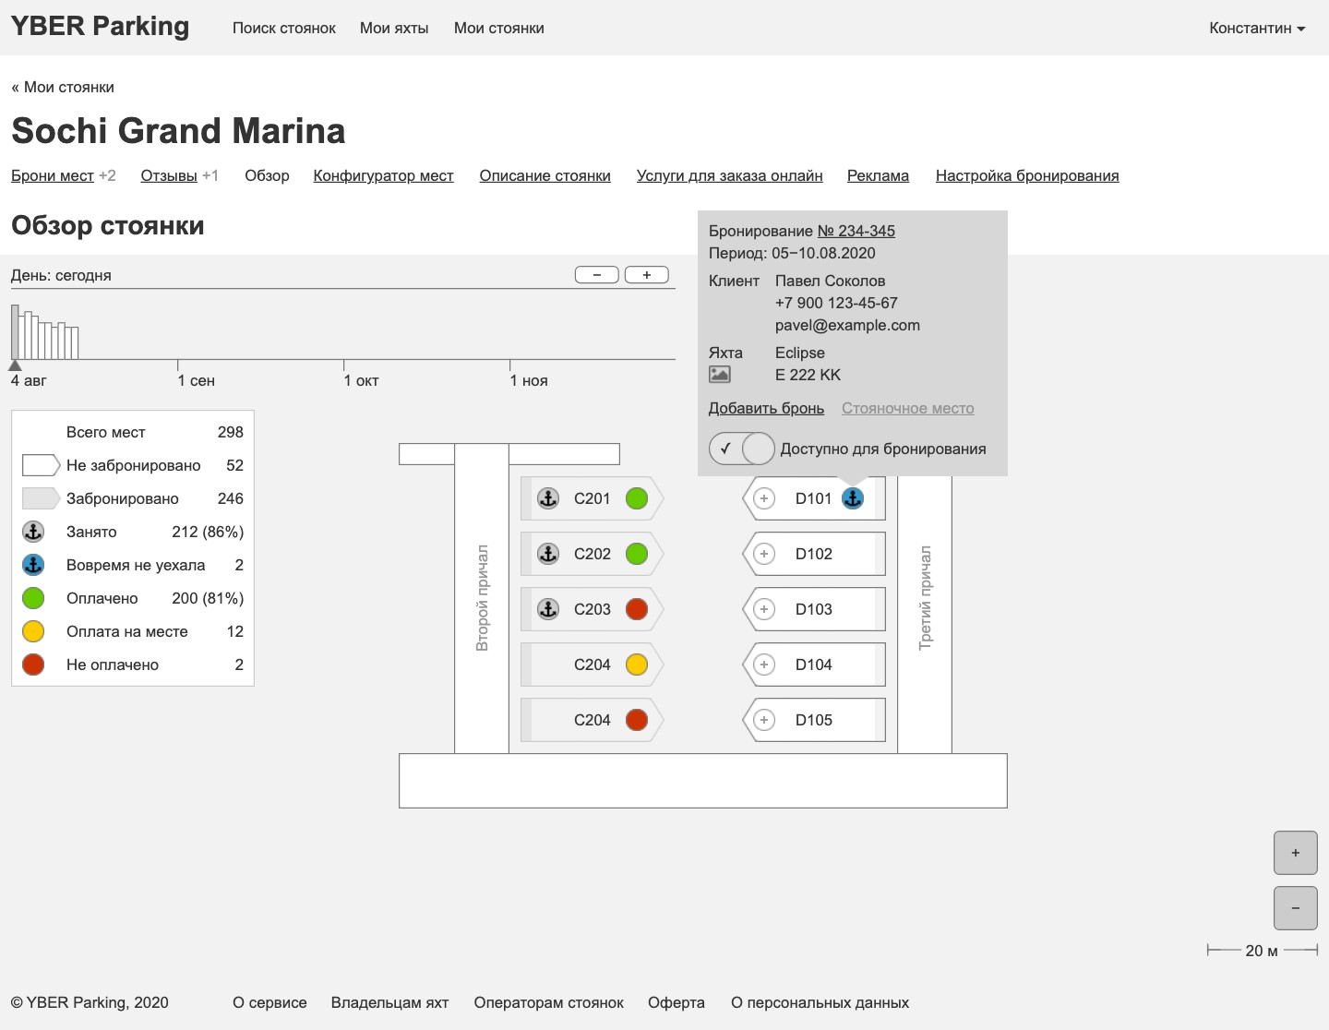Open the 'Конфигуратор мест' tab
Viewport: 1329px width, 1030px height.
pyautogui.click(x=383, y=175)
